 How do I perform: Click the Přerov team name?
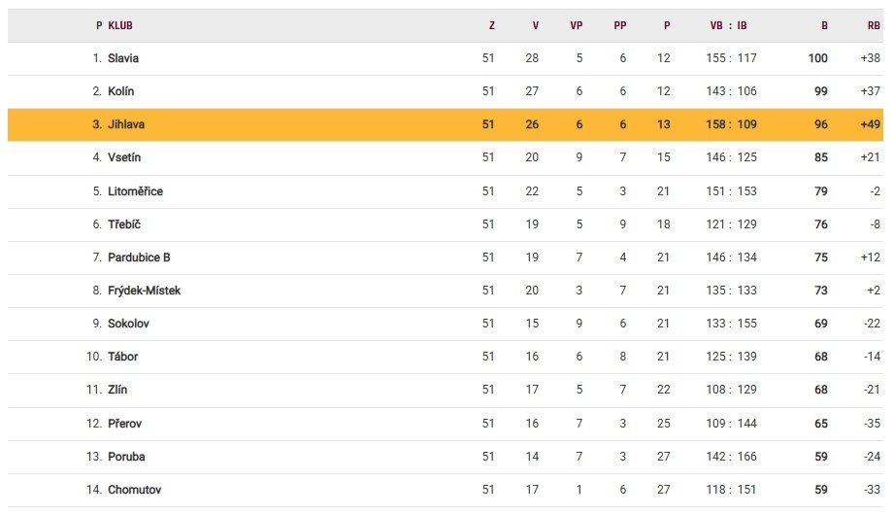point(124,424)
